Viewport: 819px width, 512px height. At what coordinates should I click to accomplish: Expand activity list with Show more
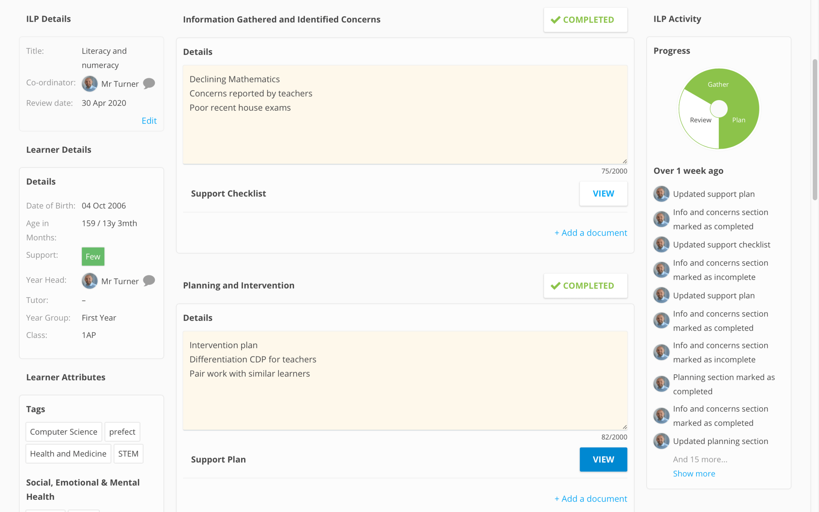[x=694, y=473]
